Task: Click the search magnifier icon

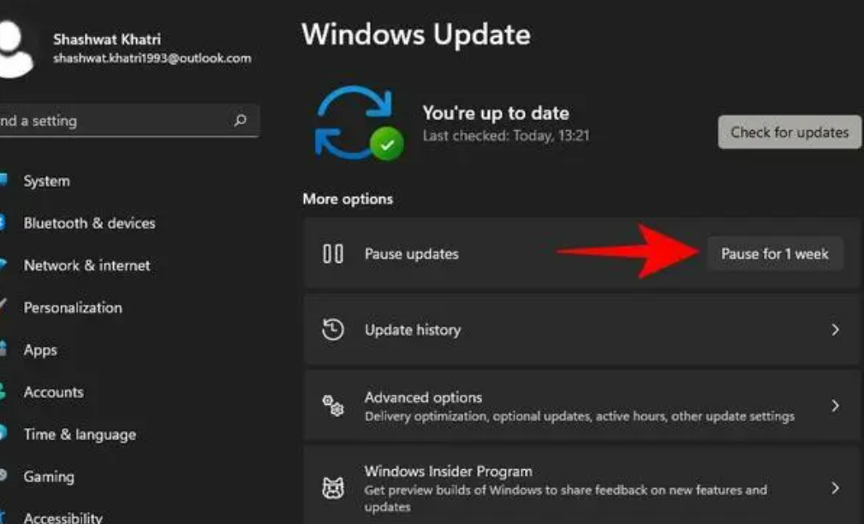Action: point(241,120)
